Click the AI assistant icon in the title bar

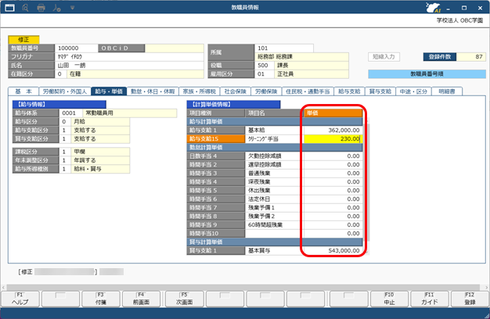coord(434,8)
